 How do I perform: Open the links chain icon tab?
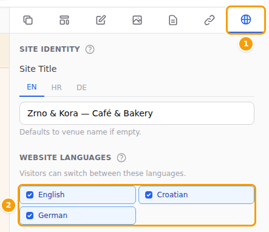pyautogui.click(x=209, y=20)
